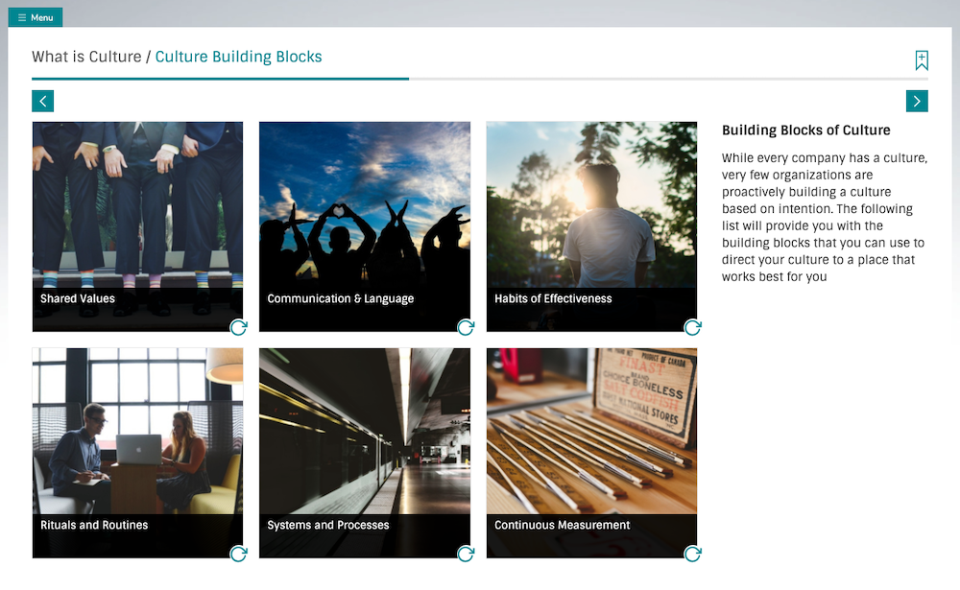
Task: Flip the Habits of Effectiveness card icon
Action: 691,327
